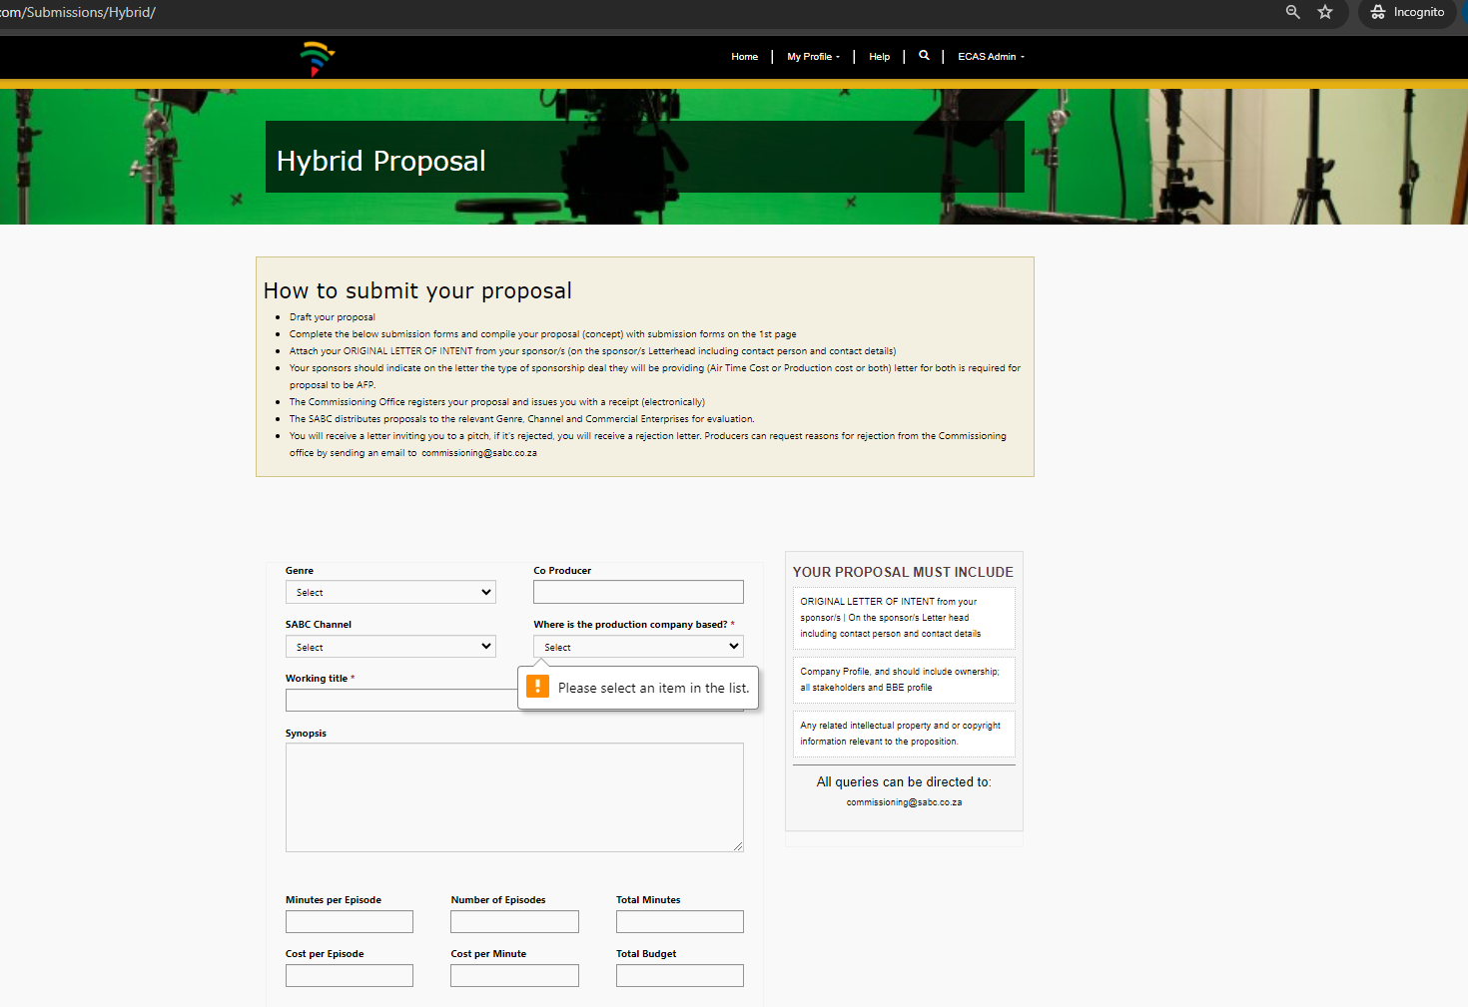Click the Cost per Episode field
The width and height of the screenshot is (1468, 1007).
(350, 975)
